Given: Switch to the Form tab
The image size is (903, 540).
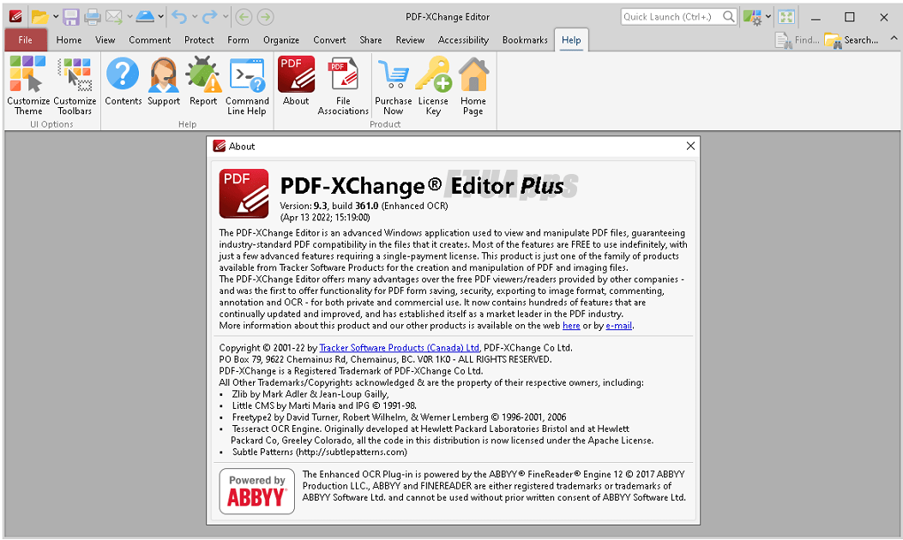Looking at the screenshot, I should click(238, 39).
